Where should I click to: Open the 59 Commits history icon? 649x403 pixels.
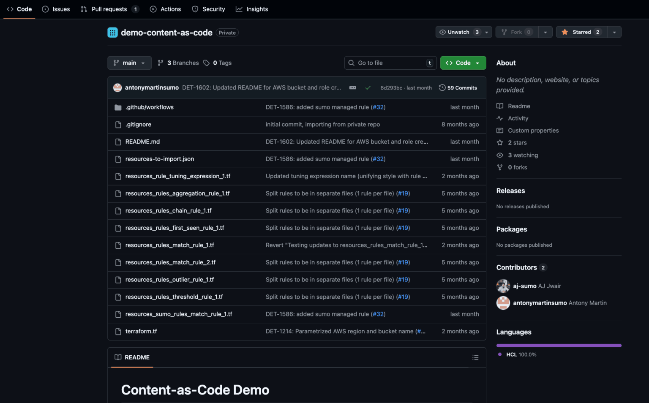click(x=442, y=87)
